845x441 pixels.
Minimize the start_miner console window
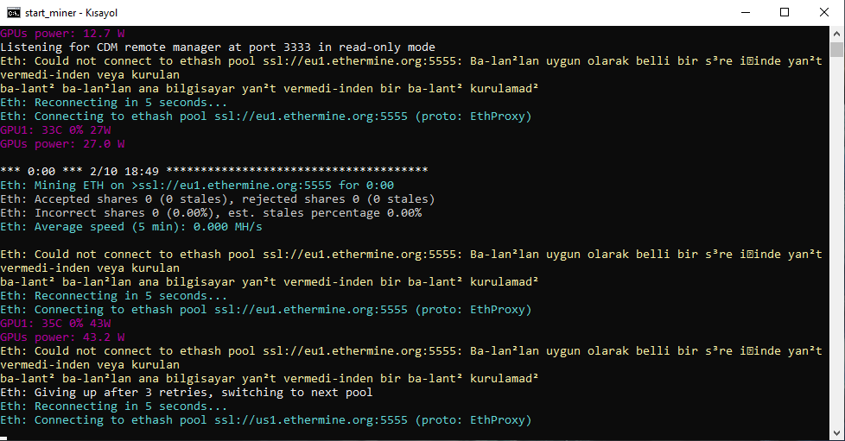pos(746,12)
